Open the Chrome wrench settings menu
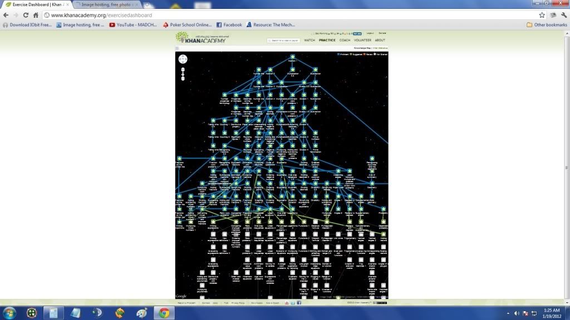The width and height of the screenshot is (570, 320). tap(562, 15)
